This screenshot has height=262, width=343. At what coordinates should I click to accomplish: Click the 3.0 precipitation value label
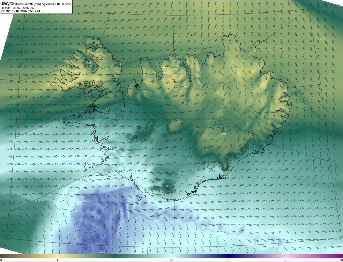[x=223, y=134]
